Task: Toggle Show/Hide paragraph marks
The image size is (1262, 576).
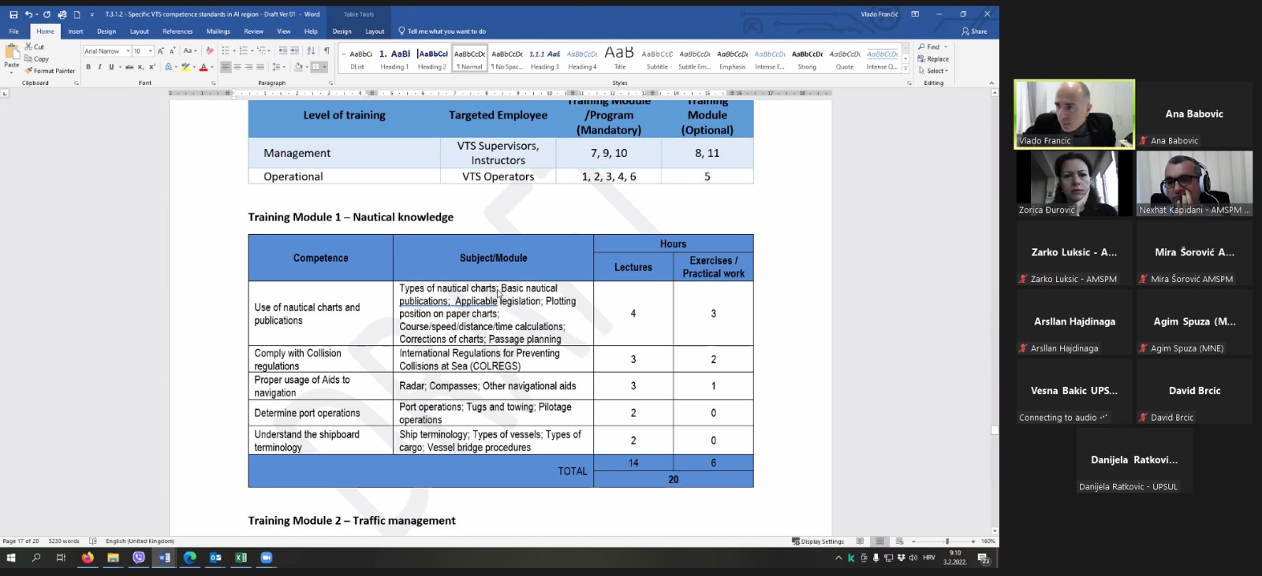Action: (327, 50)
